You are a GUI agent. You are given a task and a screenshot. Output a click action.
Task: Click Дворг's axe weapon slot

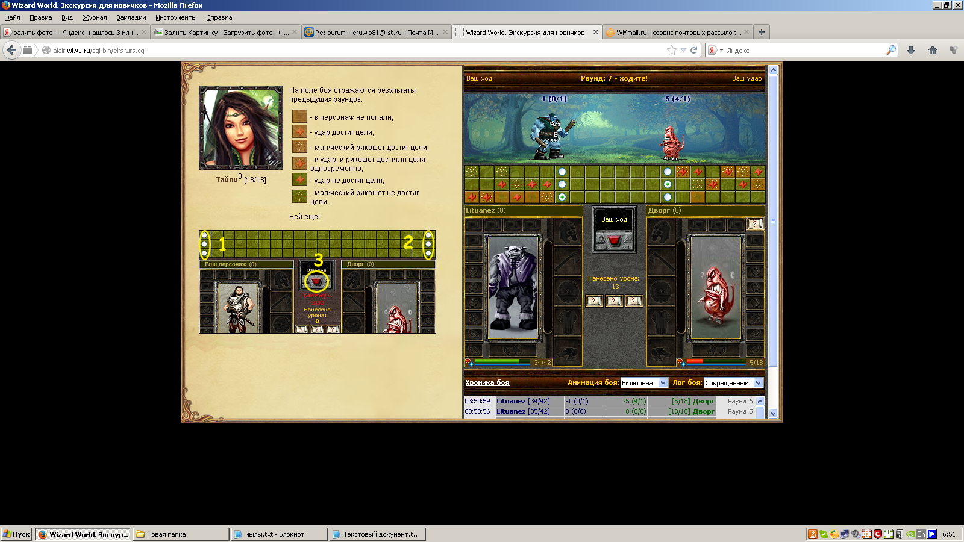[662, 261]
